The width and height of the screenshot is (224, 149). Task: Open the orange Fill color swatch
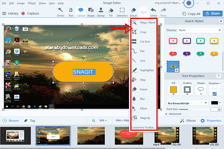[x=174, y=90]
